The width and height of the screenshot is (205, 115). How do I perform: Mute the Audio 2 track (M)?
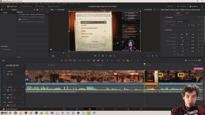click(x=14, y=98)
